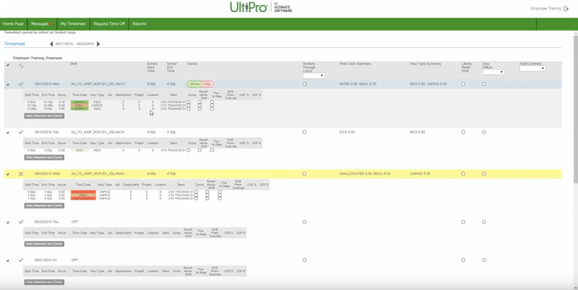578x290 pixels.
Task: Click the 'REG 8:00, UNPAID 0:30' hour summary
Action: click(429, 84)
